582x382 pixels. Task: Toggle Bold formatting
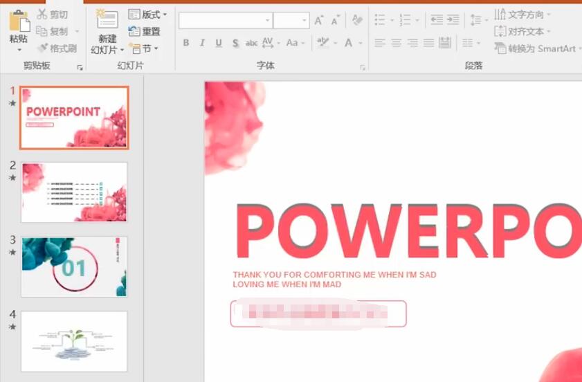186,43
